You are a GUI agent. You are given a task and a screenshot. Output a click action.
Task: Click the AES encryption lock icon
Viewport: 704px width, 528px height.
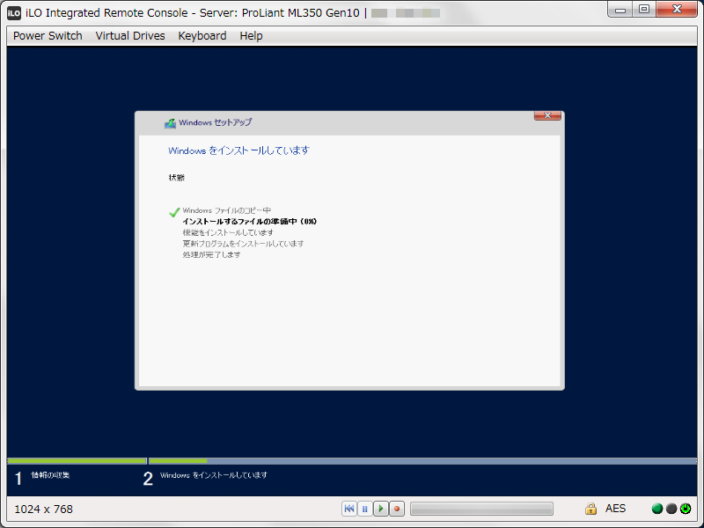590,508
